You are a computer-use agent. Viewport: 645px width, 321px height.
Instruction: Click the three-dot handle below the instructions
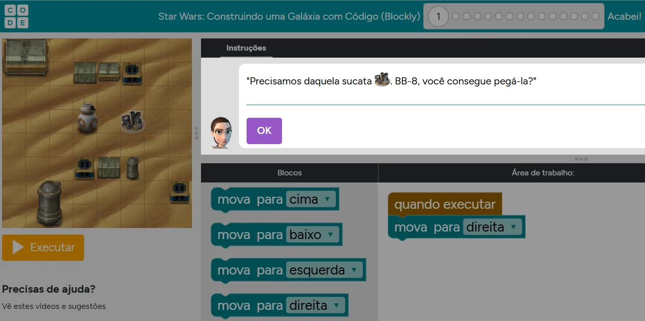pos(581,159)
